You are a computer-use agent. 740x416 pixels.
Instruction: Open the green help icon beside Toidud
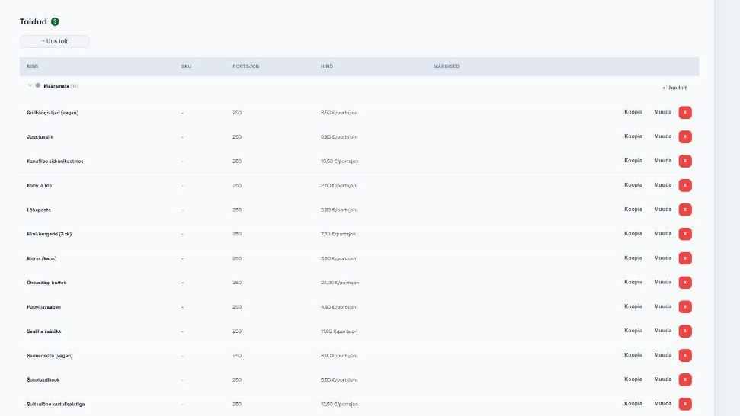click(55, 21)
